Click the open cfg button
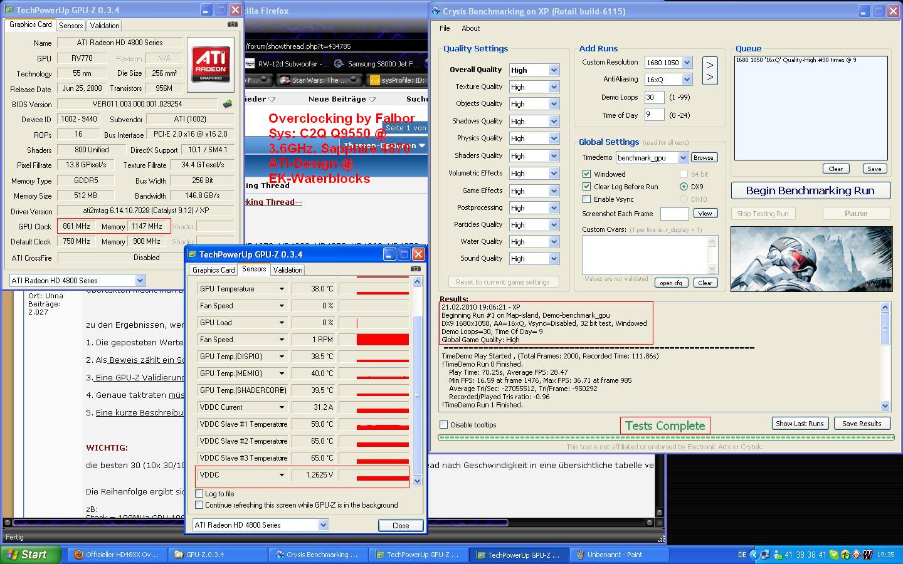 point(671,283)
